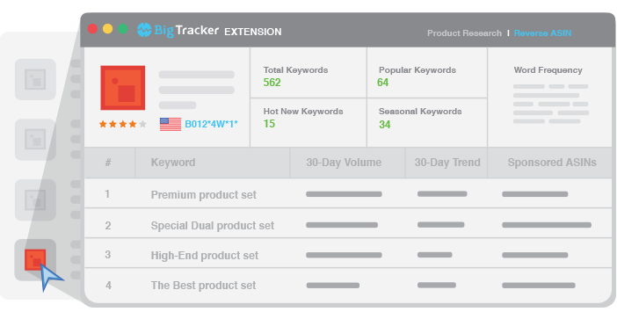Select the third gray sidebar product thumbnail
Screen dimensions: 617x319
pyautogui.click(x=35, y=199)
